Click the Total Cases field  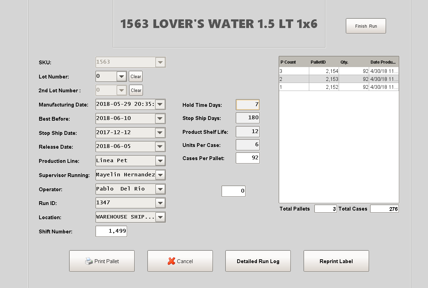pyautogui.click(x=384, y=209)
